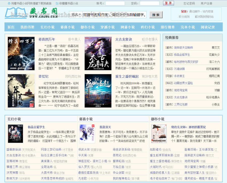Viewport: 227px width, 183px height.
Task: Open 至尊战神 in 玄幻小说 list
Action: pos(12,161)
